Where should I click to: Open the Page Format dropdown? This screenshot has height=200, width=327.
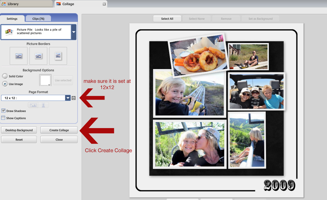68,98
